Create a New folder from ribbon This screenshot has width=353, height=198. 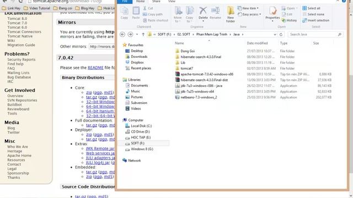231,14
